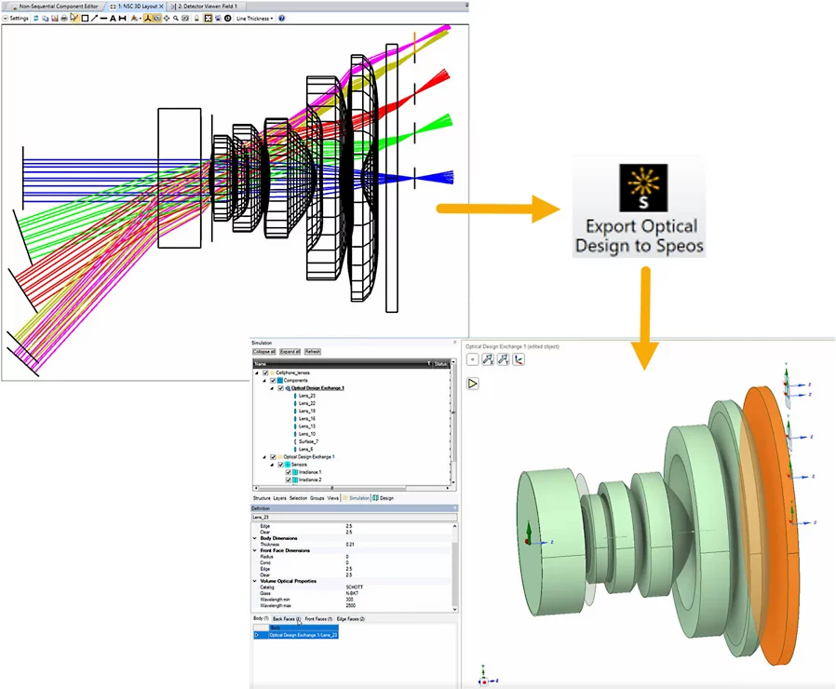Switch to Back Faces tab
Screen dimensions: 836x689
[287, 619]
